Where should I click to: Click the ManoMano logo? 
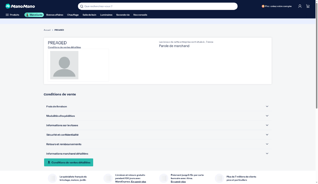pyautogui.click(x=20, y=6)
